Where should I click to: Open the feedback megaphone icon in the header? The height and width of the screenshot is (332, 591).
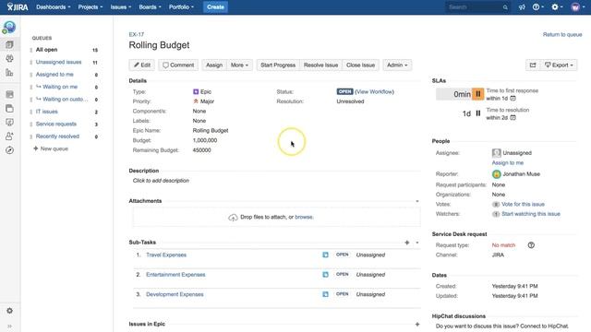click(x=522, y=7)
